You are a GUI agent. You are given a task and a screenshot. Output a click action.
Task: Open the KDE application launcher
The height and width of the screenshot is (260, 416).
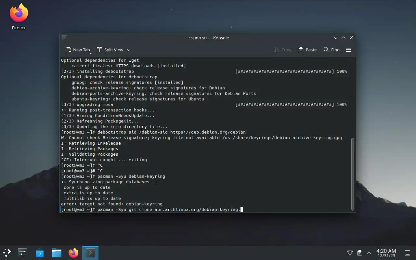pos(7,253)
